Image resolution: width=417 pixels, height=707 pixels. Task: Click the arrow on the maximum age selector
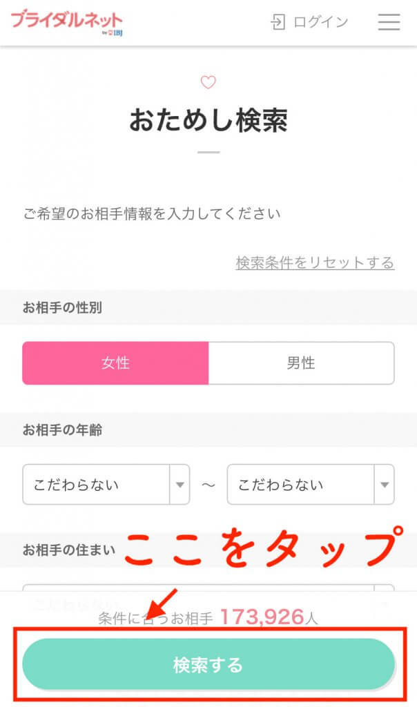[384, 485]
